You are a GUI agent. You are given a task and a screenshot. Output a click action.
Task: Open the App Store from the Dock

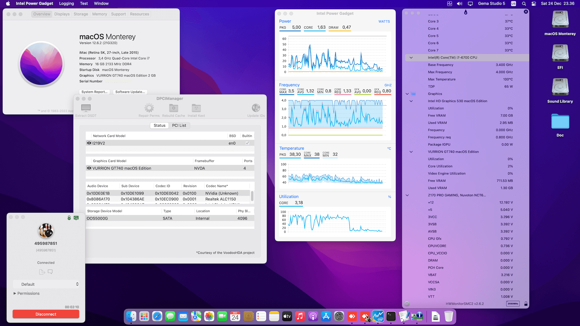click(x=326, y=316)
